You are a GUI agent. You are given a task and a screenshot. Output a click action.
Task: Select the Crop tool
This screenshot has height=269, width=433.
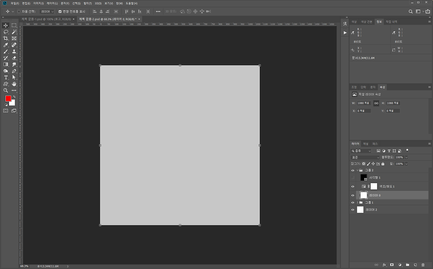click(6, 38)
